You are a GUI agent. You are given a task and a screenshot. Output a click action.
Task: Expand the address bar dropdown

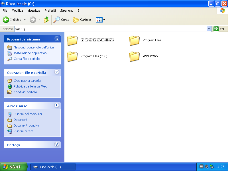[209, 29]
